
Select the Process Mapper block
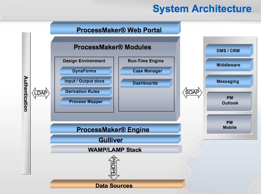pos(86,102)
